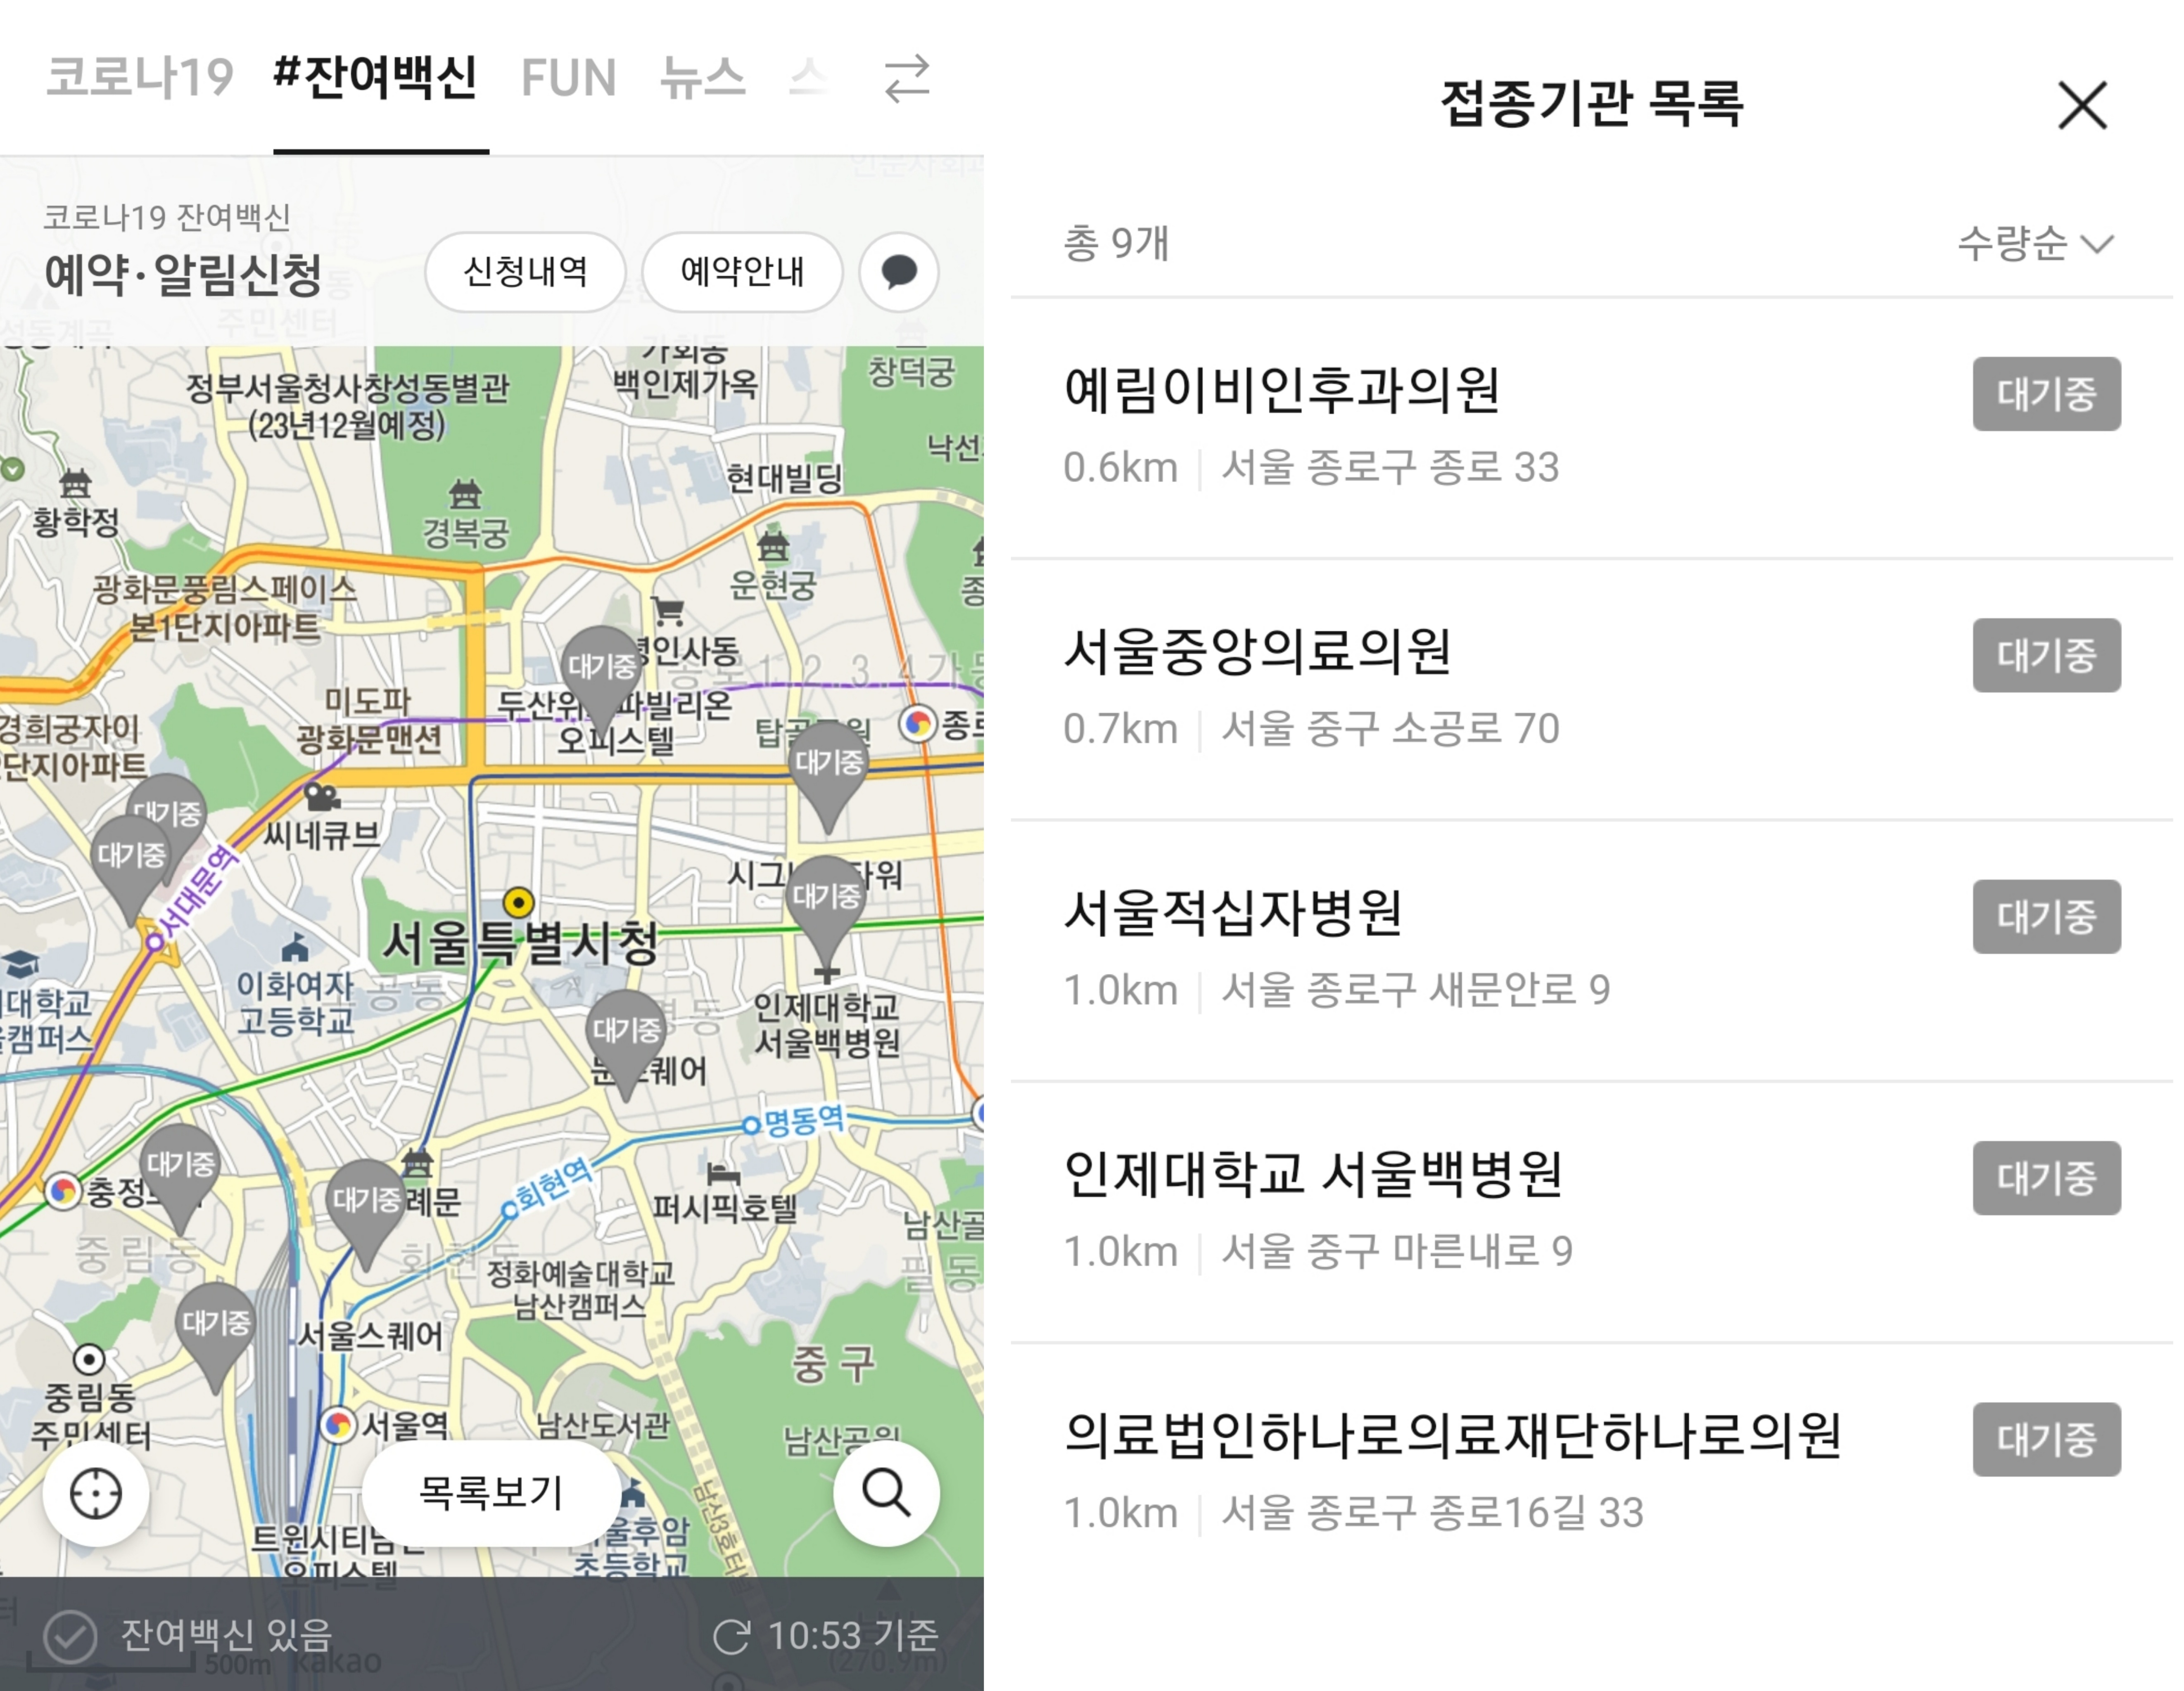Tap 대기중 badge for 예림이비인후과의원
This screenshot has height=1691, width=2184.
tap(2046, 394)
